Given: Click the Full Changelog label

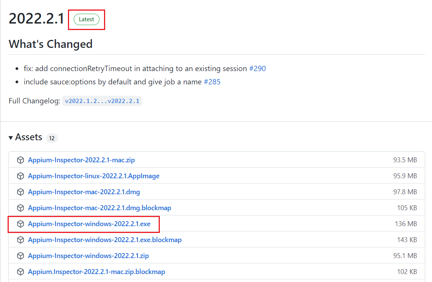Looking at the screenshot, I should coord(35,101).
